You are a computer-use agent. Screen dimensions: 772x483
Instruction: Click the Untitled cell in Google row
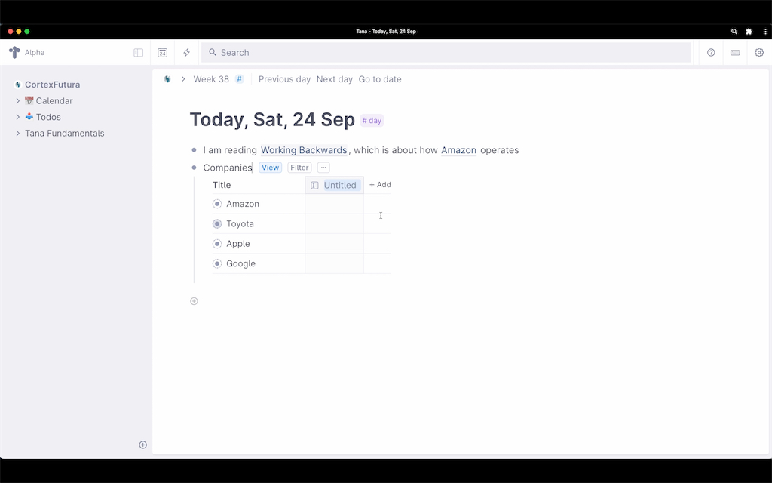point(334,263)
